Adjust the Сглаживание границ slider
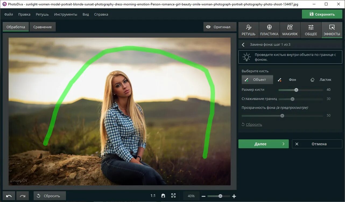 [300, 99]
